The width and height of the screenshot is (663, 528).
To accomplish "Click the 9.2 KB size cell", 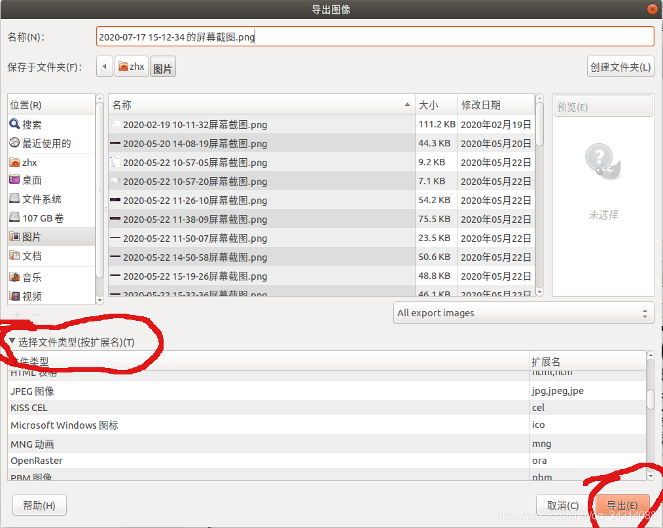I will tap(437, 162).
